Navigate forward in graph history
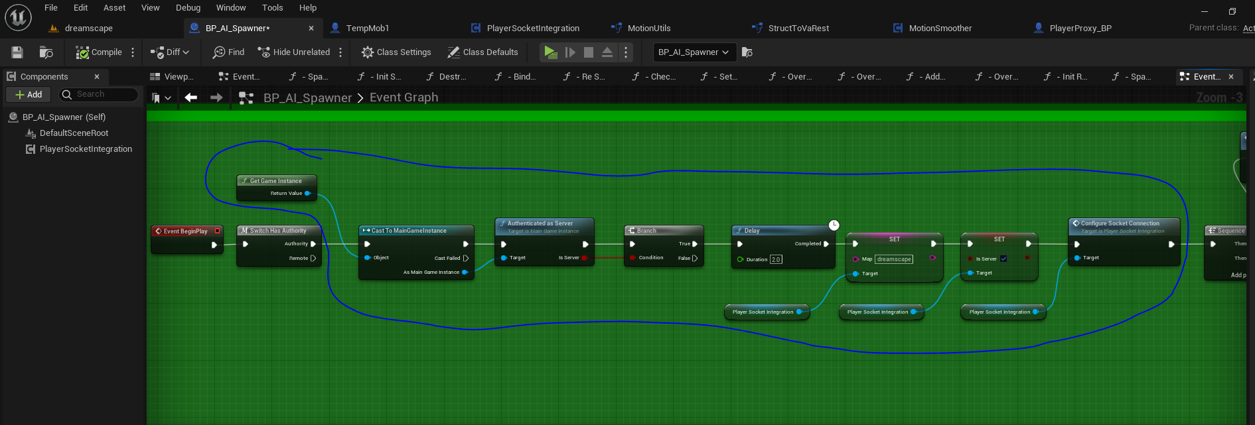Viewport: 1255px width, 425px height. [x=216, y=97]
